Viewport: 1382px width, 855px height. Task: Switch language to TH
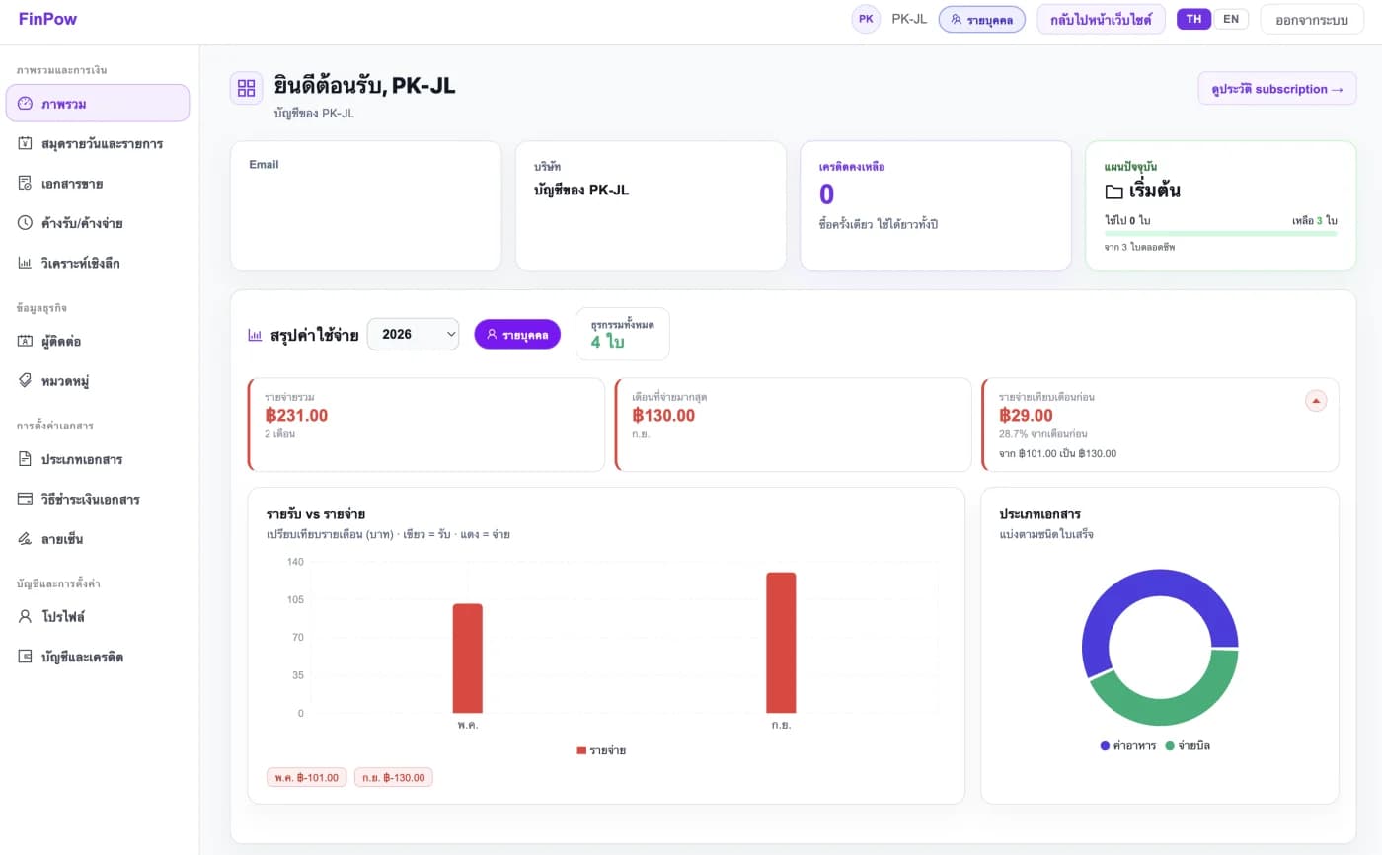coord(1194,19)
